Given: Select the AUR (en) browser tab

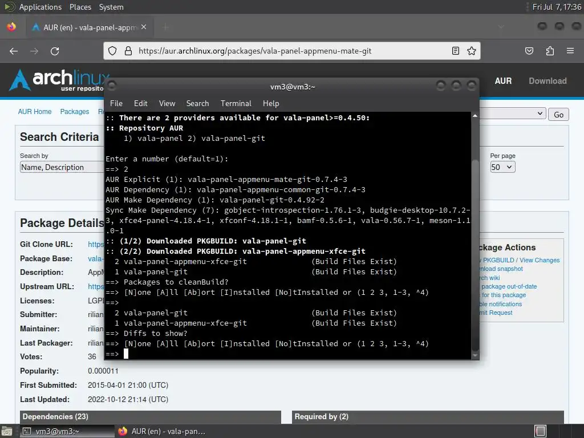Looking at the screenshot, I should 88,27.
